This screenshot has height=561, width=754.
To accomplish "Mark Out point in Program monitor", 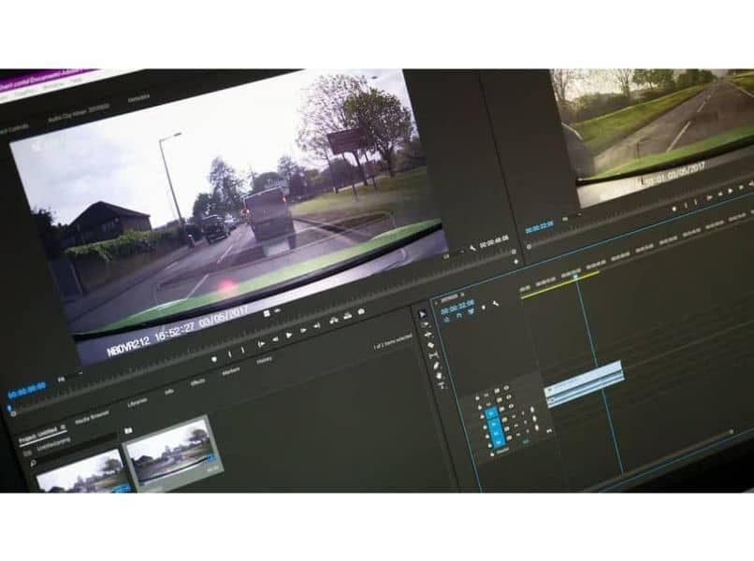I will click(695, 202).
